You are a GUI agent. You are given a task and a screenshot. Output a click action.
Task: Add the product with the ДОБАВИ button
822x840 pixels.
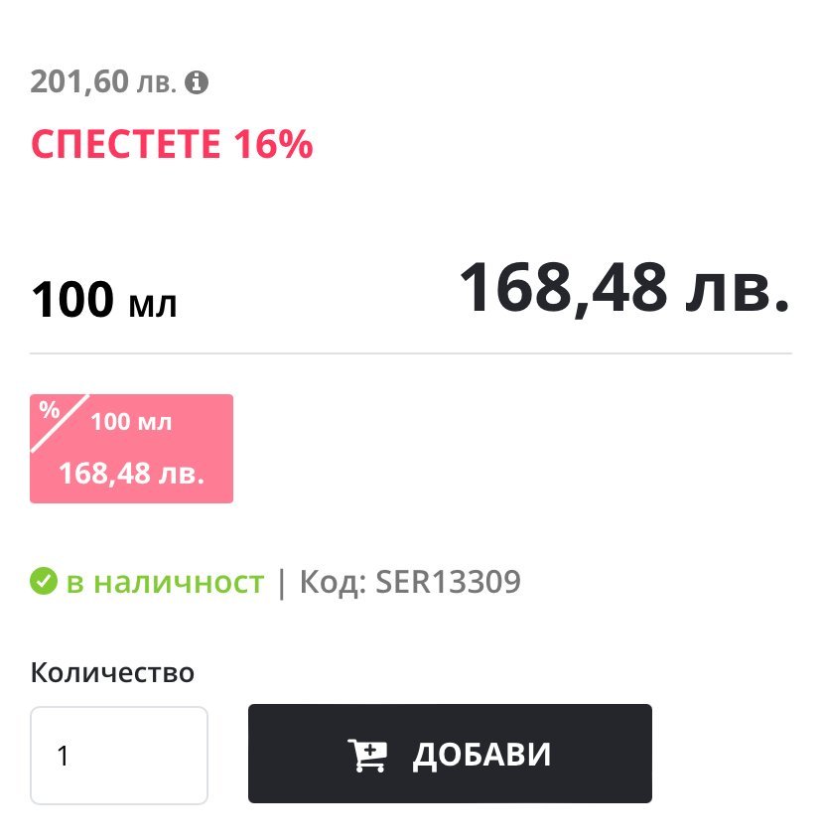pyautogui.click(x=450, y=754)
